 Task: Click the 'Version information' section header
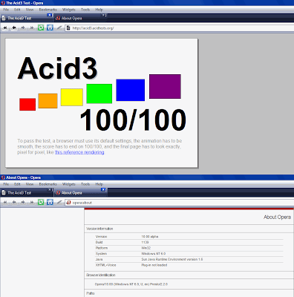[99, 229]
